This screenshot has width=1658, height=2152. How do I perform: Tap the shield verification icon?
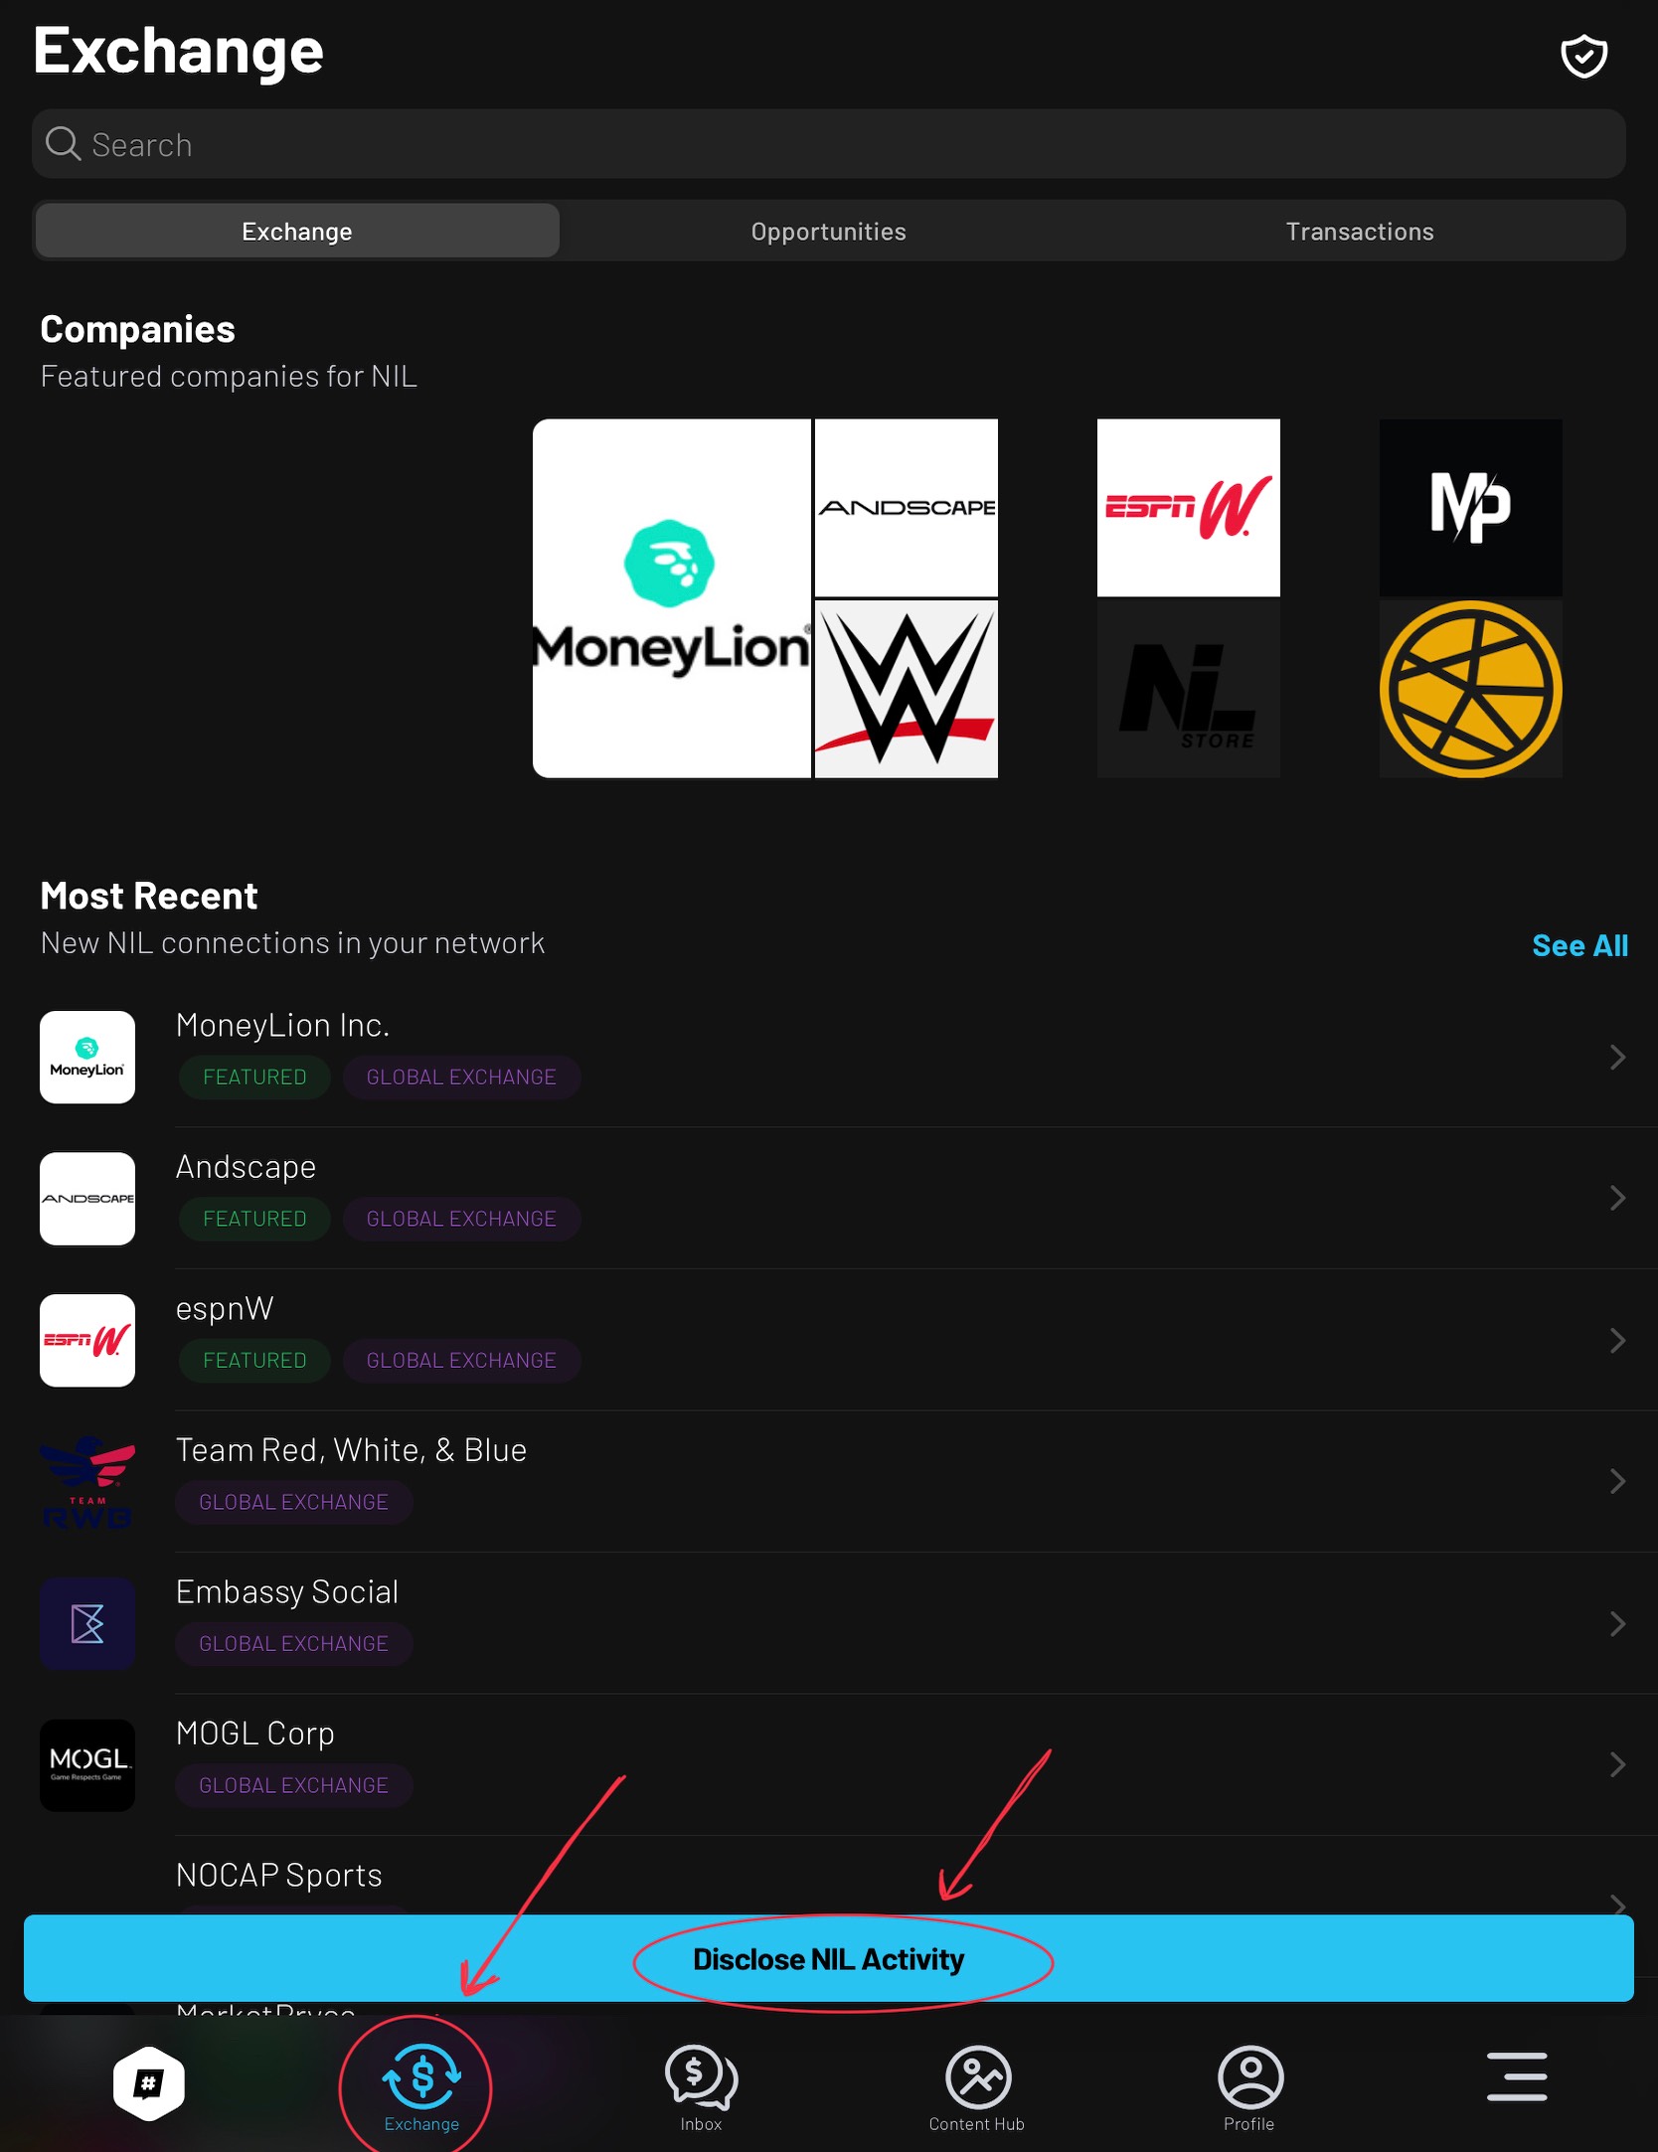(x=1583, y=56)
